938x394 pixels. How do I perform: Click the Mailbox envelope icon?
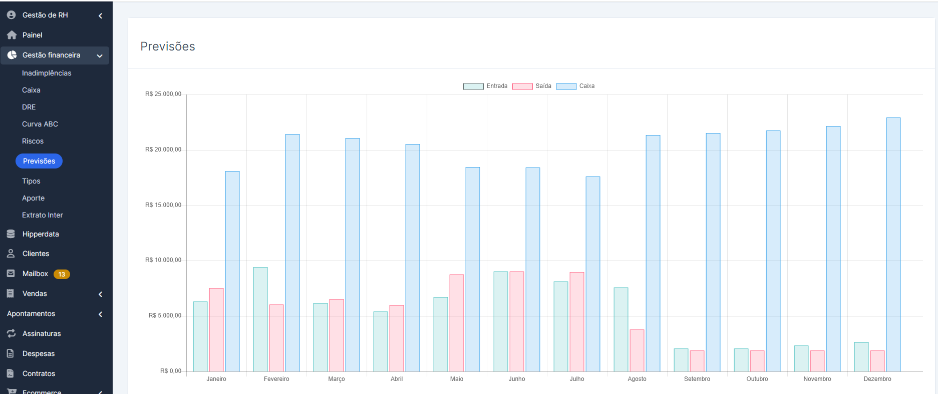[x=11, y=273]
